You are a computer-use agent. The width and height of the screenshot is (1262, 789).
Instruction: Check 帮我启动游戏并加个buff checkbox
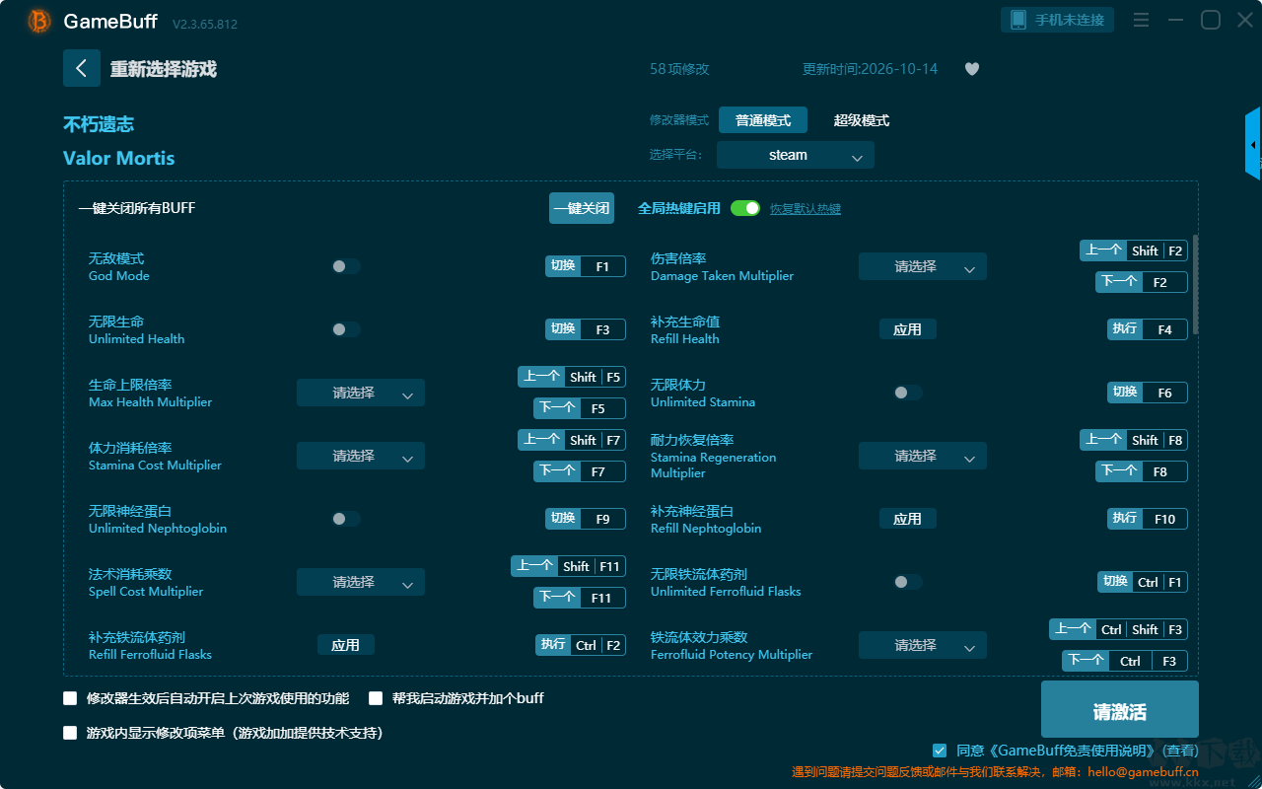click(376, 698)
